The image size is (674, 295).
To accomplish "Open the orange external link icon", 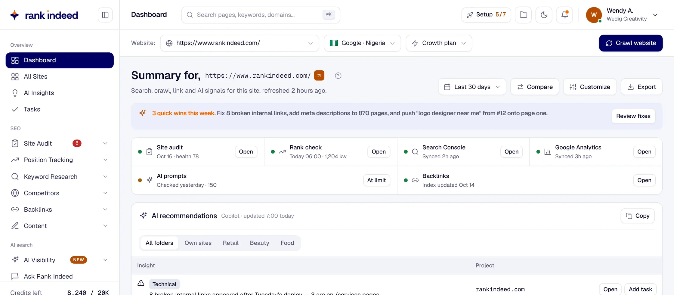I will pos(319,75).
